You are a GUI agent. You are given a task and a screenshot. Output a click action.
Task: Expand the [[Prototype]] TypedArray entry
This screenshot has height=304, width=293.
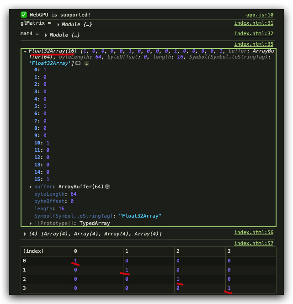click(x=31, y=224)
